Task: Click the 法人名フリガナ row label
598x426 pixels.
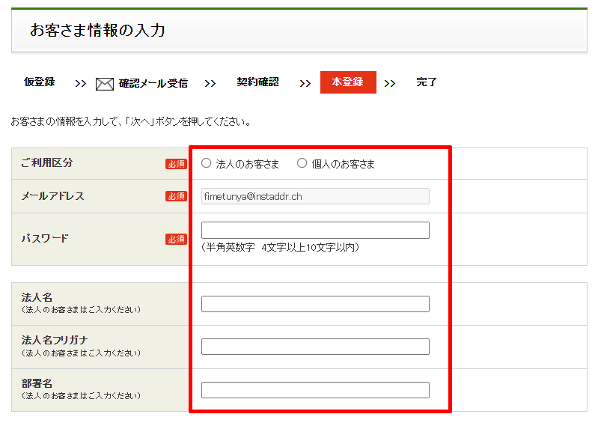Action: 55,340
